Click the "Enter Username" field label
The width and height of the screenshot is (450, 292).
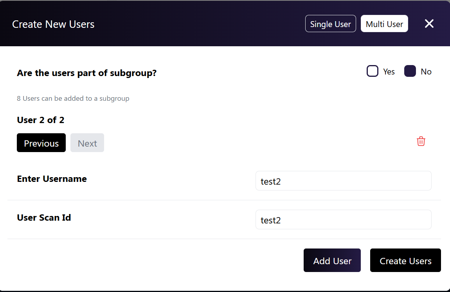tap(52, 179)
